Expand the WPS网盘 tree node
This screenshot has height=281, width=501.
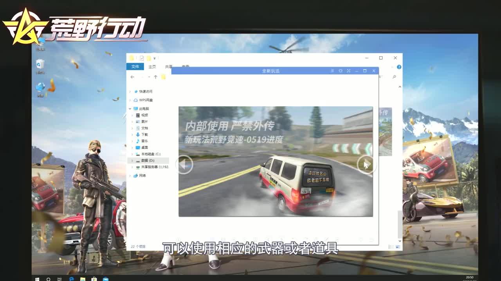pyautogui.click(x=130, y=100)
